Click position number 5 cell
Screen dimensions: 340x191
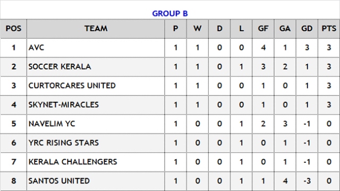click(x=13, y=124)
